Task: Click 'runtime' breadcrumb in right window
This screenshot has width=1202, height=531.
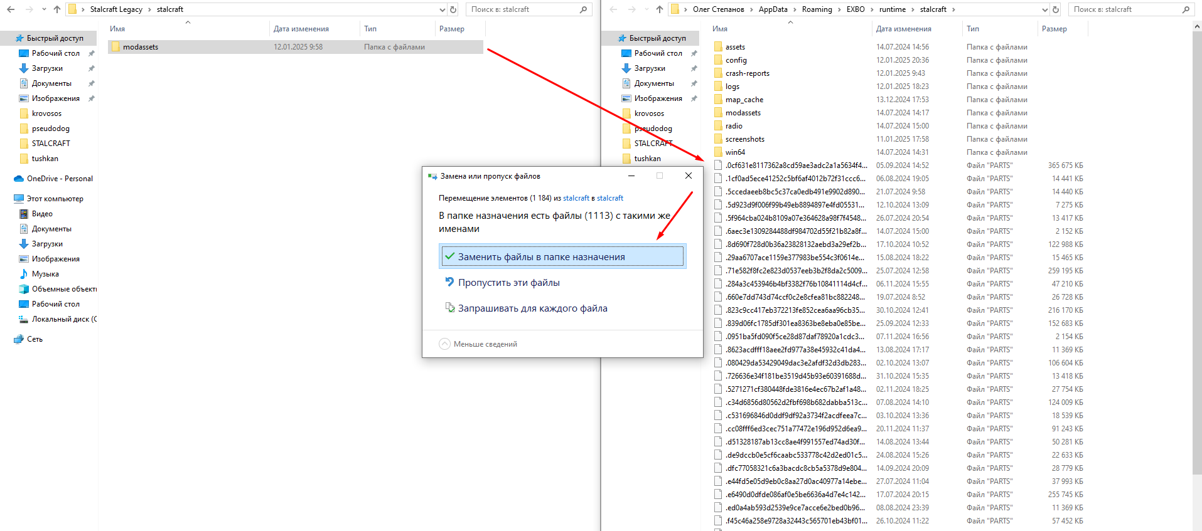Action: 892,9
